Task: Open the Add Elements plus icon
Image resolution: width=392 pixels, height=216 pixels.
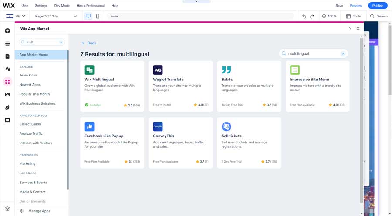Action: click(7, 31)
